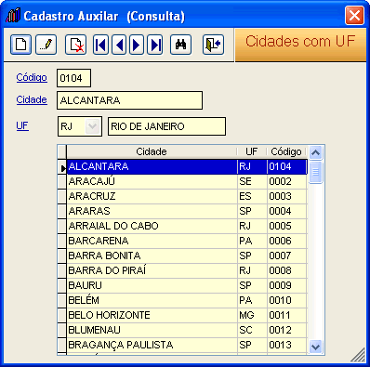Click code cell 0011
Image resolution: width=370 pixels, height=367 pixels.
[x=287, y=315]
